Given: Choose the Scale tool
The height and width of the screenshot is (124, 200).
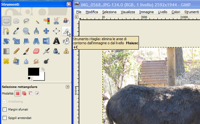Looking at the screenshot, I should [x=16, y=41].
